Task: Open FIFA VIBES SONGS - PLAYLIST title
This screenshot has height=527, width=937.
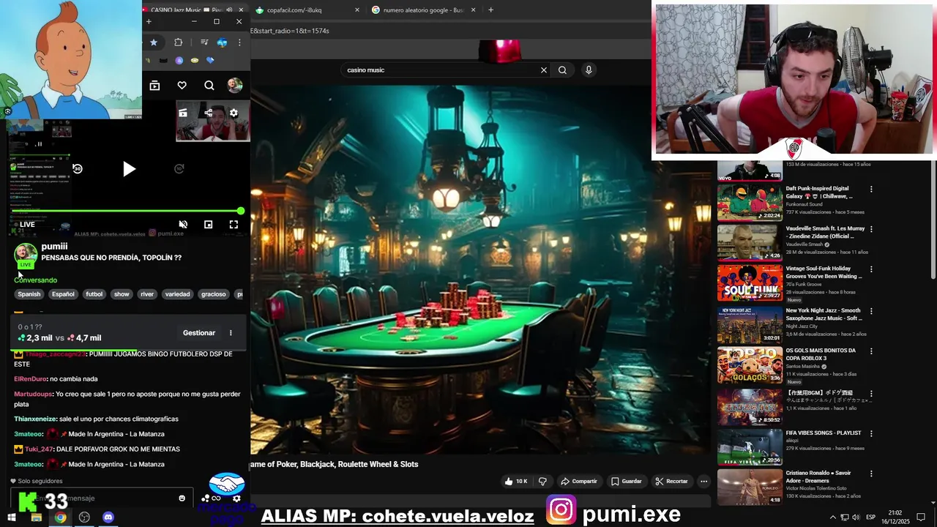Action: pos(824,433)
